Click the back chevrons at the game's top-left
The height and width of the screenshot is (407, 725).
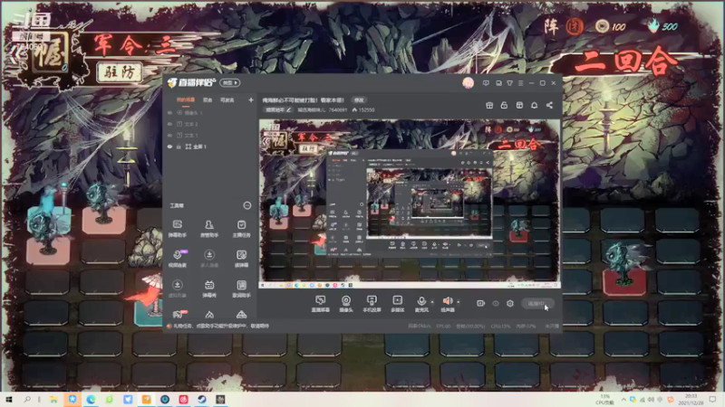click(x=15, y=54)
